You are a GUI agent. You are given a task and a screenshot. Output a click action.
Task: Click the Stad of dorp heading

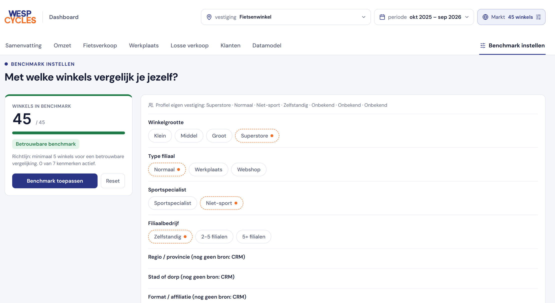click(x=191, y=277)
